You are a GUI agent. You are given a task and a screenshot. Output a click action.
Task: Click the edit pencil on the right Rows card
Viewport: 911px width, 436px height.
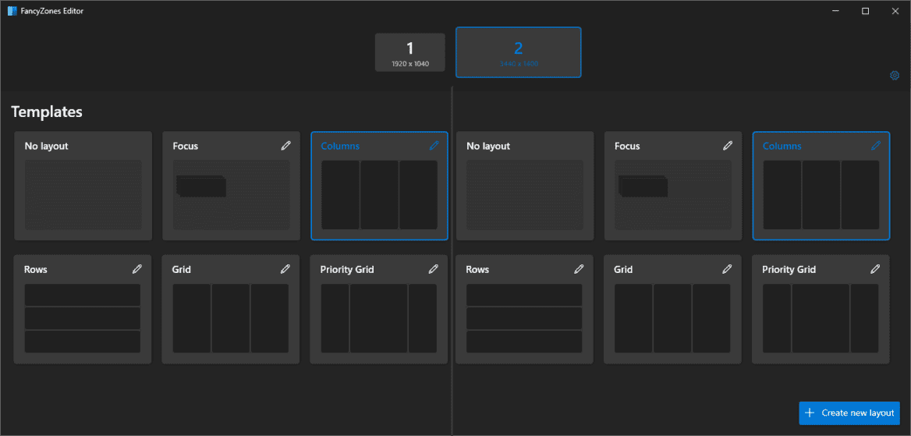pos(579,269)
